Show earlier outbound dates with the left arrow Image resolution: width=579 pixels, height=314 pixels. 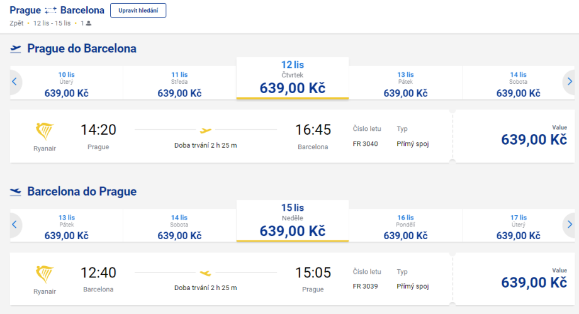point(14,81)
